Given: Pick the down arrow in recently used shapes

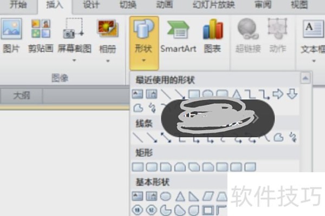Looking at the screenshot, I should point(292,94).
